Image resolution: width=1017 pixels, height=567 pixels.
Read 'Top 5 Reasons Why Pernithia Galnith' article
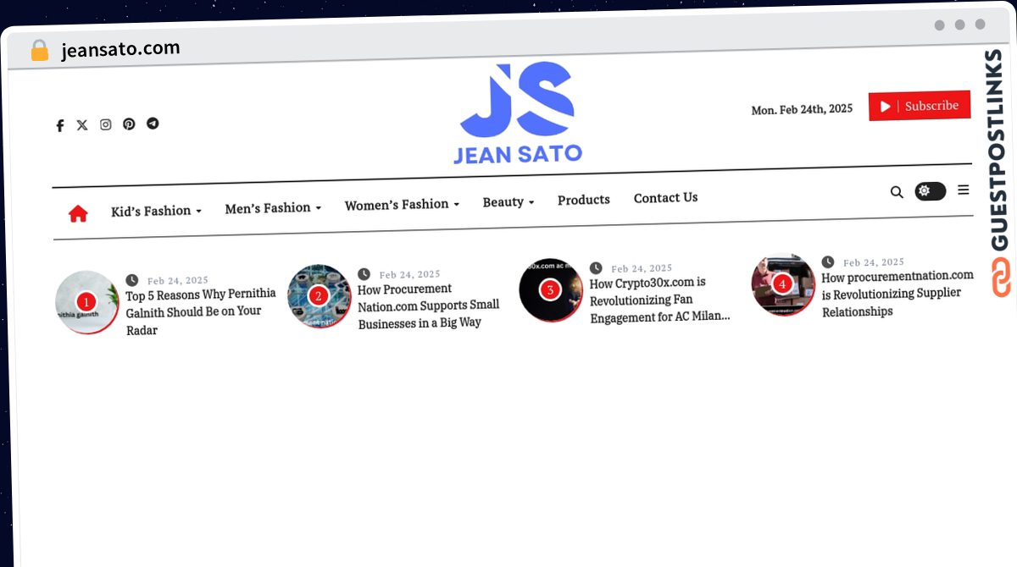(201, 312)
